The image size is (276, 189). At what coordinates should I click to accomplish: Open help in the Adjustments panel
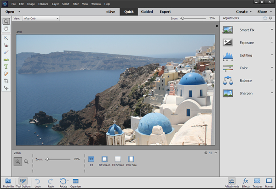[270, 18]
